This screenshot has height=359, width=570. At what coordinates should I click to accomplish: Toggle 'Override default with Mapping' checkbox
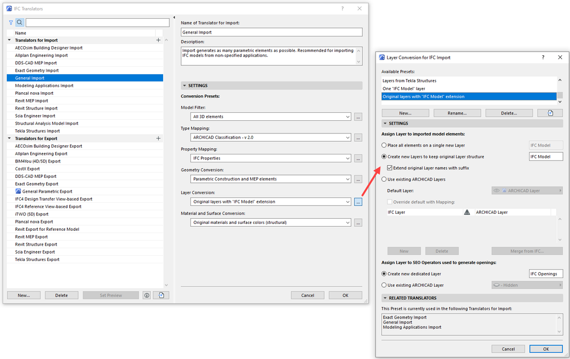[390, 202]
